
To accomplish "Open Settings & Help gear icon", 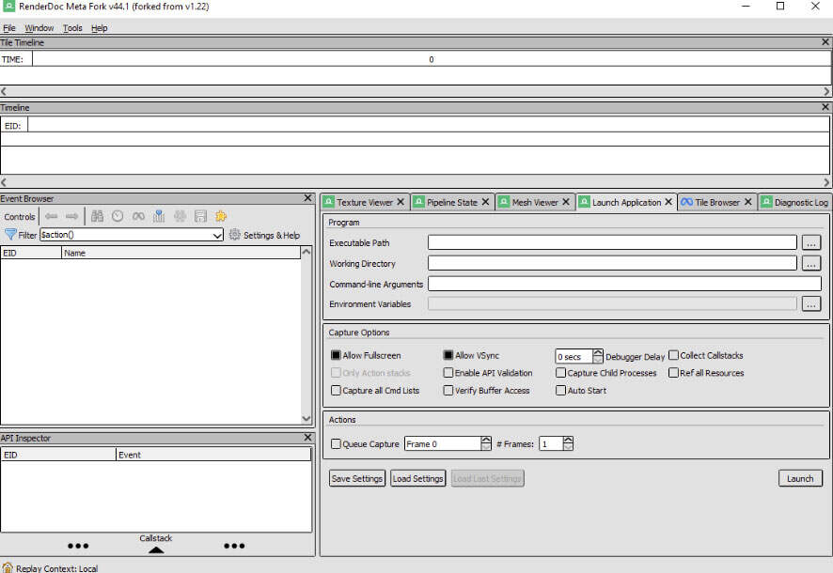I will click(235, 235).
